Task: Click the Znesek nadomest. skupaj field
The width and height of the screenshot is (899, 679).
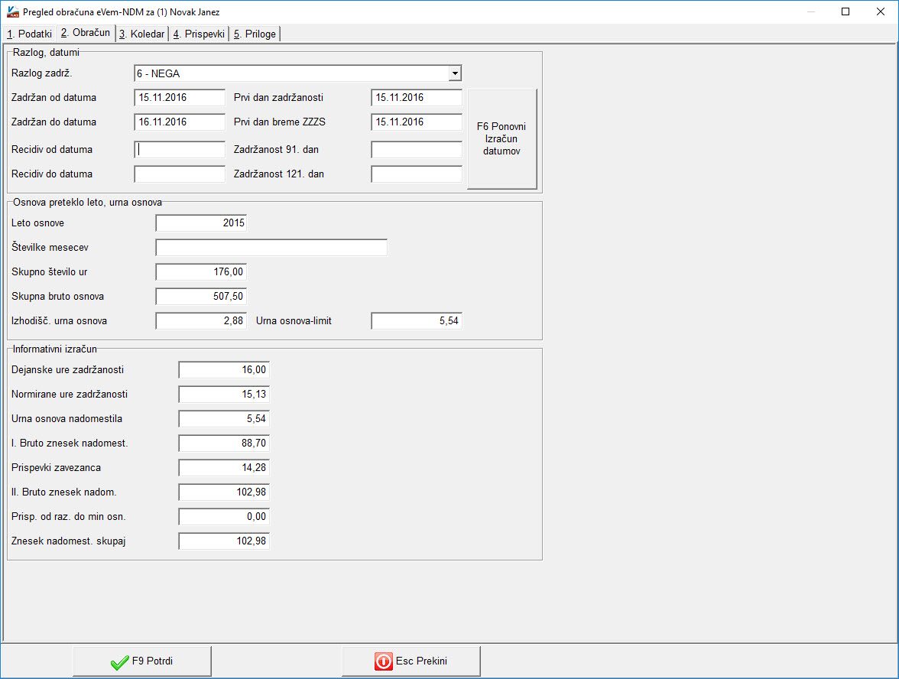Action: click(x=224, y=541)
